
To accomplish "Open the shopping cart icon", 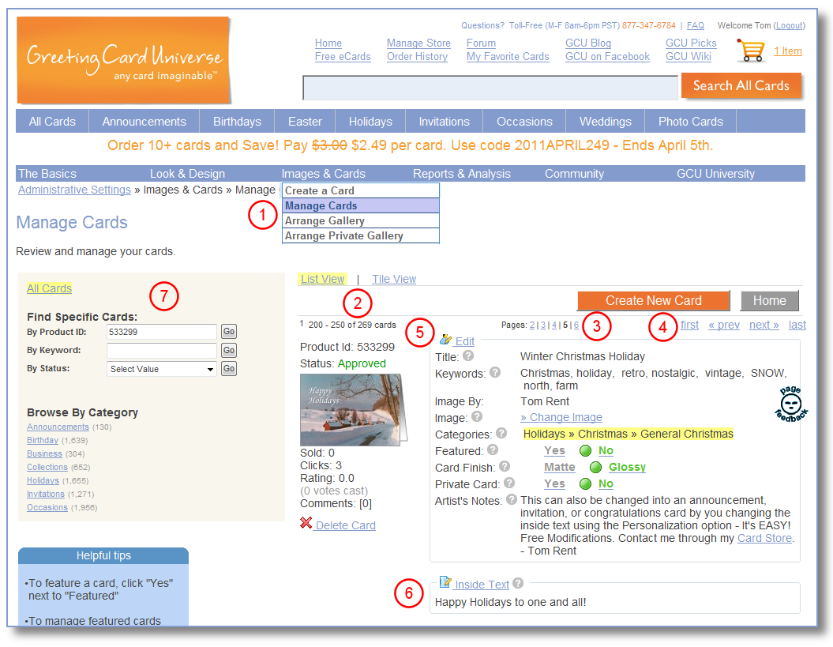I will (751, 51).
